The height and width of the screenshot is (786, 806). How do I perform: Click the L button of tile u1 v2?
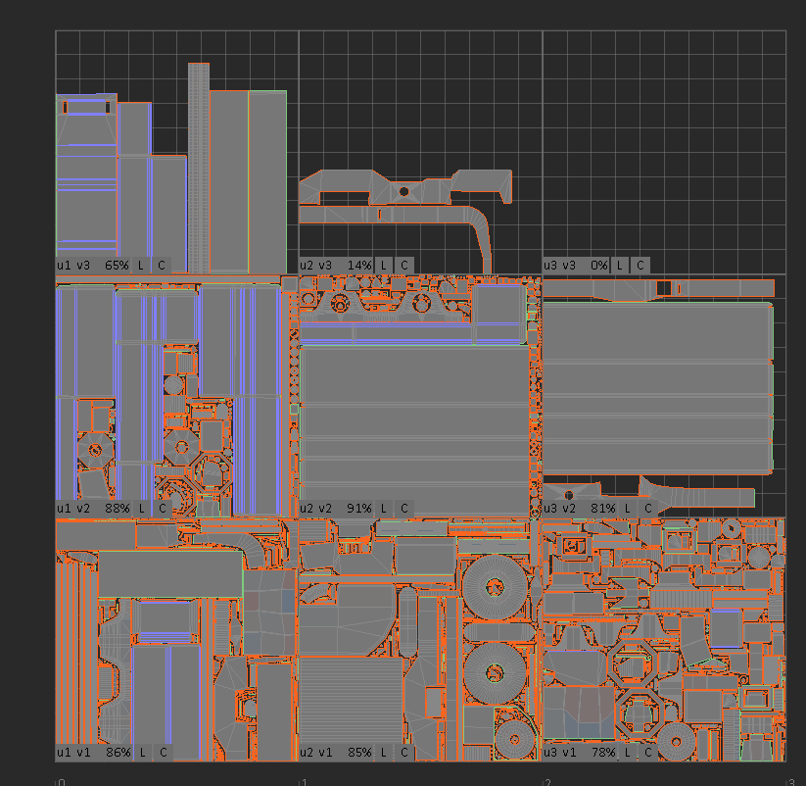(141, 509)
